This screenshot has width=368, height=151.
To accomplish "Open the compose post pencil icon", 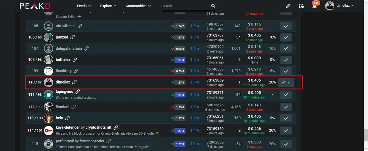I will pyautogui.click(x=288, y=6).
